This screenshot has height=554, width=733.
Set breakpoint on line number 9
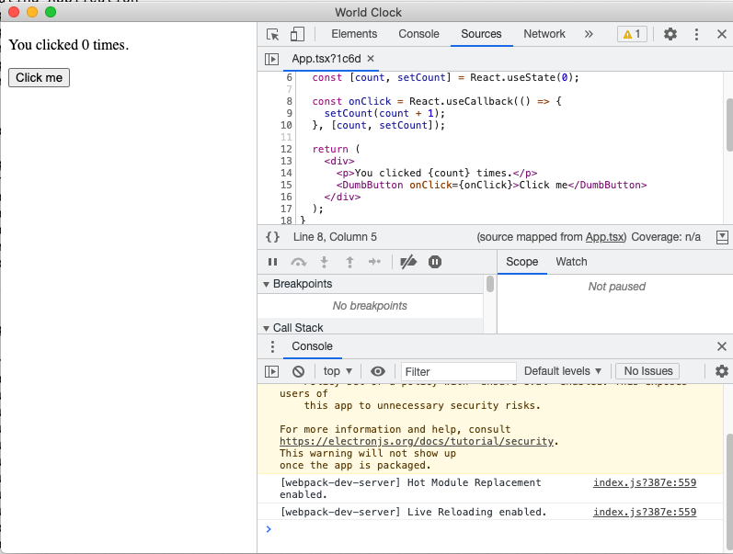(x=289, y=114)
